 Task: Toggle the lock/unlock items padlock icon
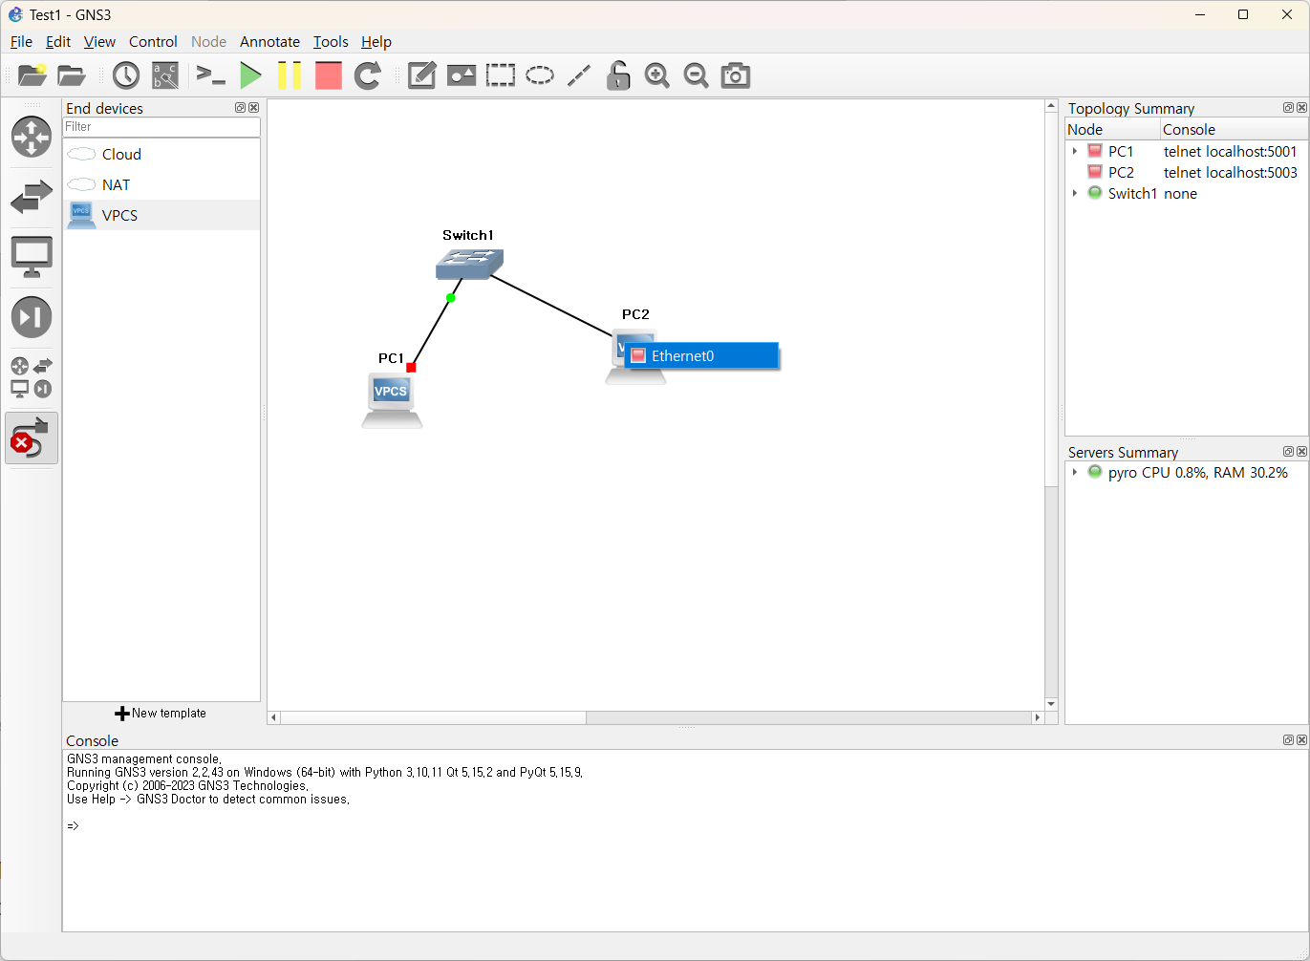click(618, 75)
